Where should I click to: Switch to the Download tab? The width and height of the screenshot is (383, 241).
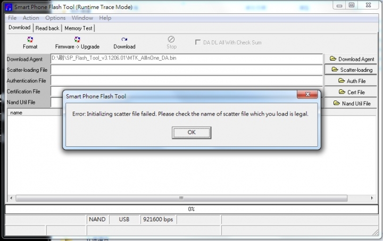20,28
